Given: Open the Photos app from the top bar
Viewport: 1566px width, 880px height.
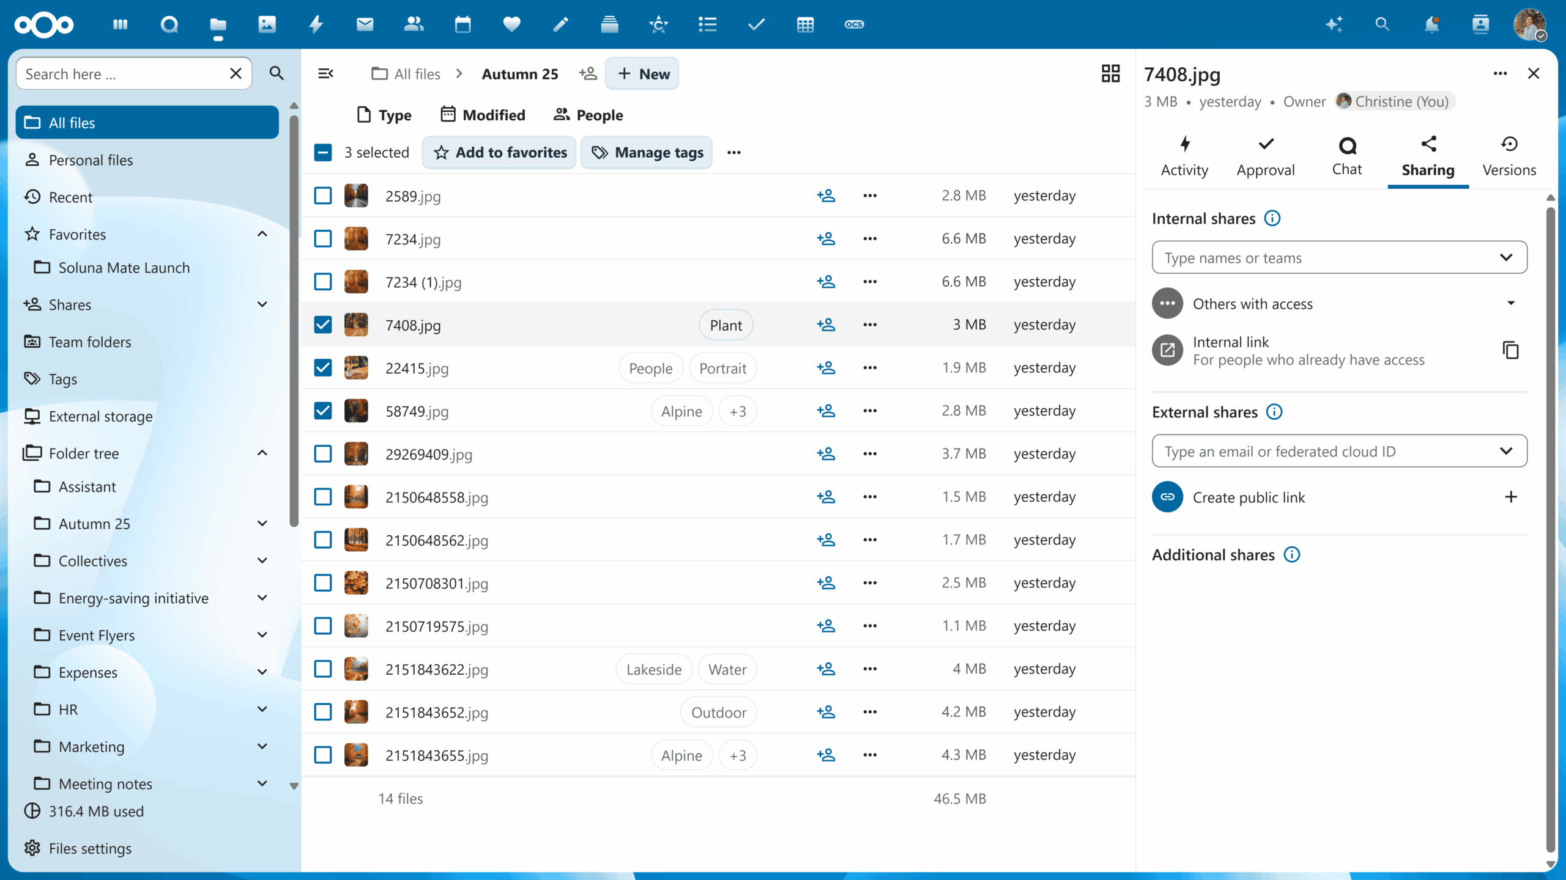Looking at the screenshot, I should [267, 24].
